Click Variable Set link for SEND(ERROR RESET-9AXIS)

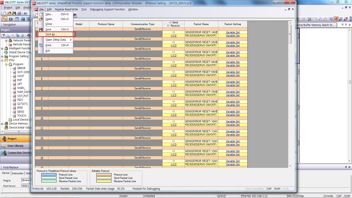pyautogui.click(x=233, y=112)
